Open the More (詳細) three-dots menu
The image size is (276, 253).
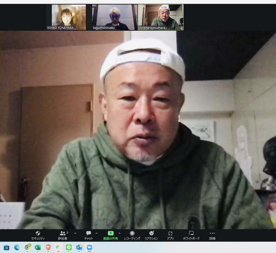[x=212, y=235]
